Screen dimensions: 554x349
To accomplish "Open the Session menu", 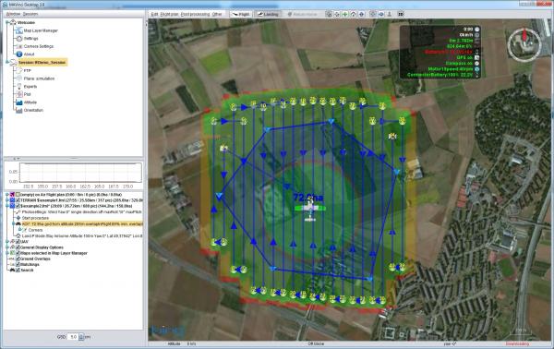I will click(30, 14).
